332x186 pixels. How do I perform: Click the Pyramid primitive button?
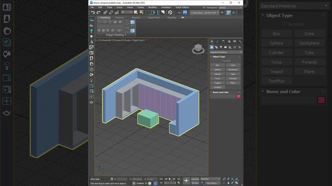(233, 79)
